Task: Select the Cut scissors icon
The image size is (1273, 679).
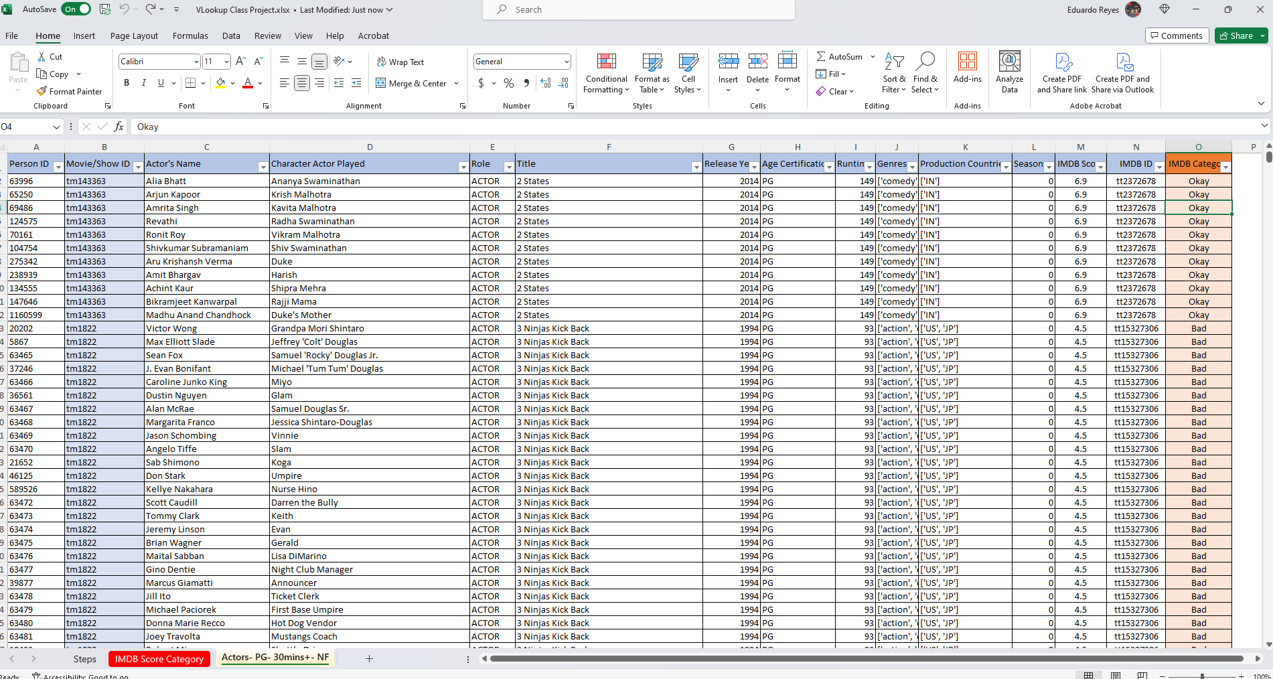Action: point(42,57)
